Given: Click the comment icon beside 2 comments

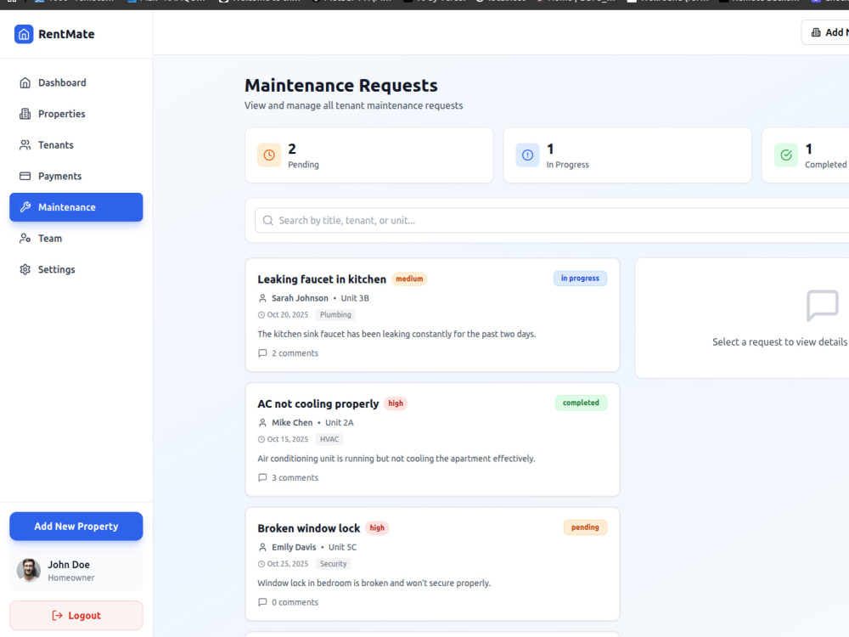Looking at the screenshot, I should pos(262,353).
